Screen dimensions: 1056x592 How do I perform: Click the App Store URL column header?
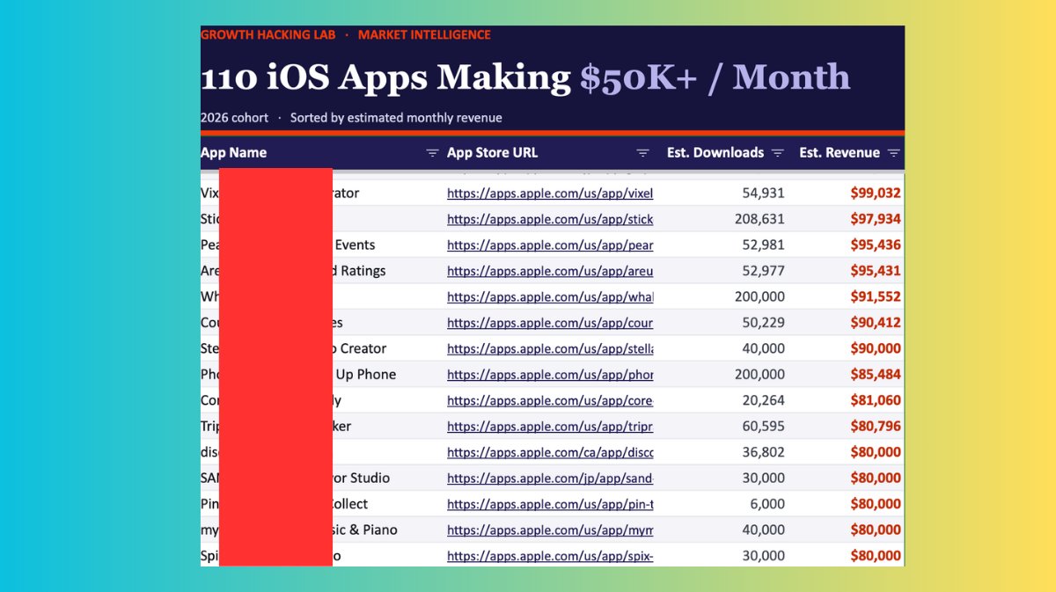(492, 152)
